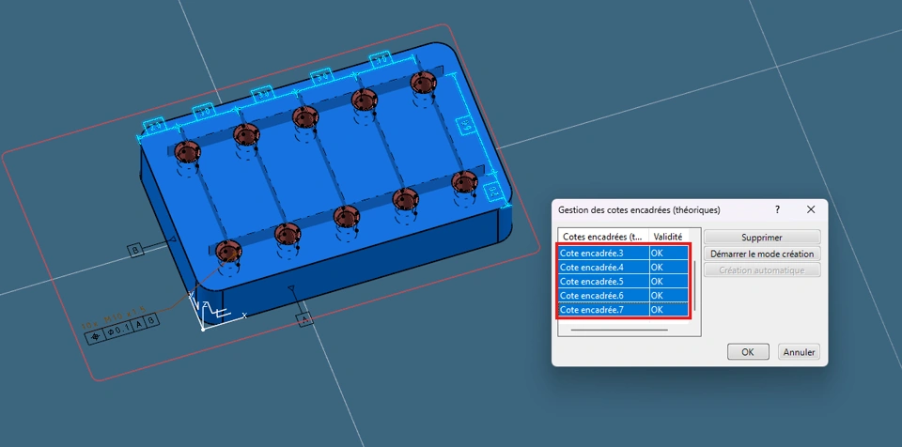The height and width of the screenshot is (447, 902).
Task: Confirm the dialog with OK button
Action: tap(748, 351)
